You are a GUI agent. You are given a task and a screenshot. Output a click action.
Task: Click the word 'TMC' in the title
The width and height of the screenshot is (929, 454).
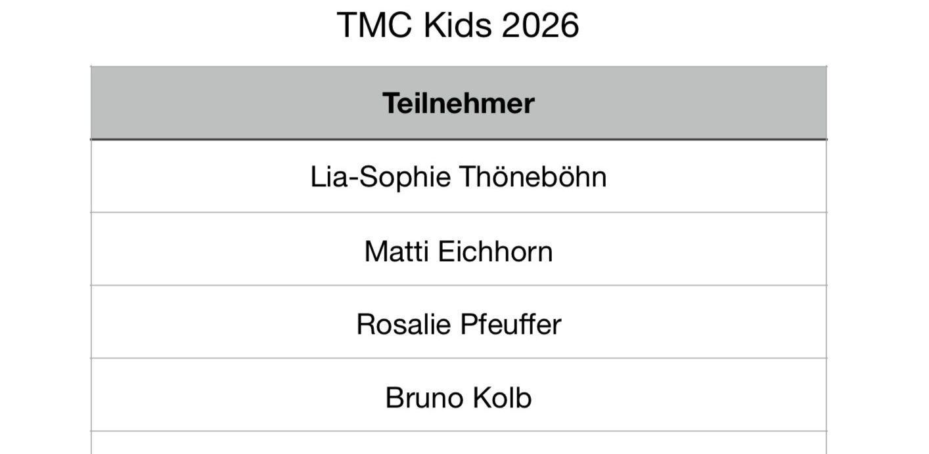point(375,26)
